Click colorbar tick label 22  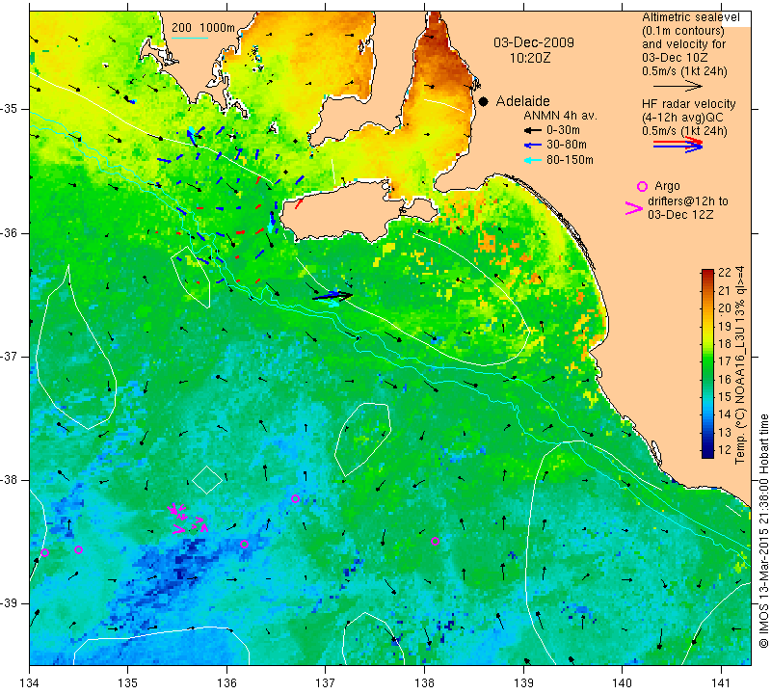pyautogui.click(x=725, y=273)
